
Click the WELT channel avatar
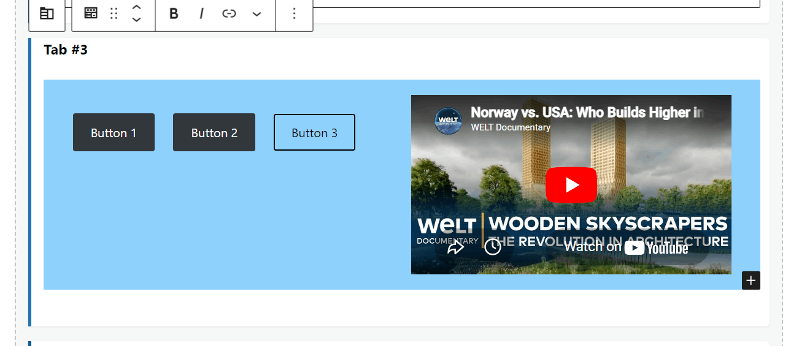[x=448, y=120]
